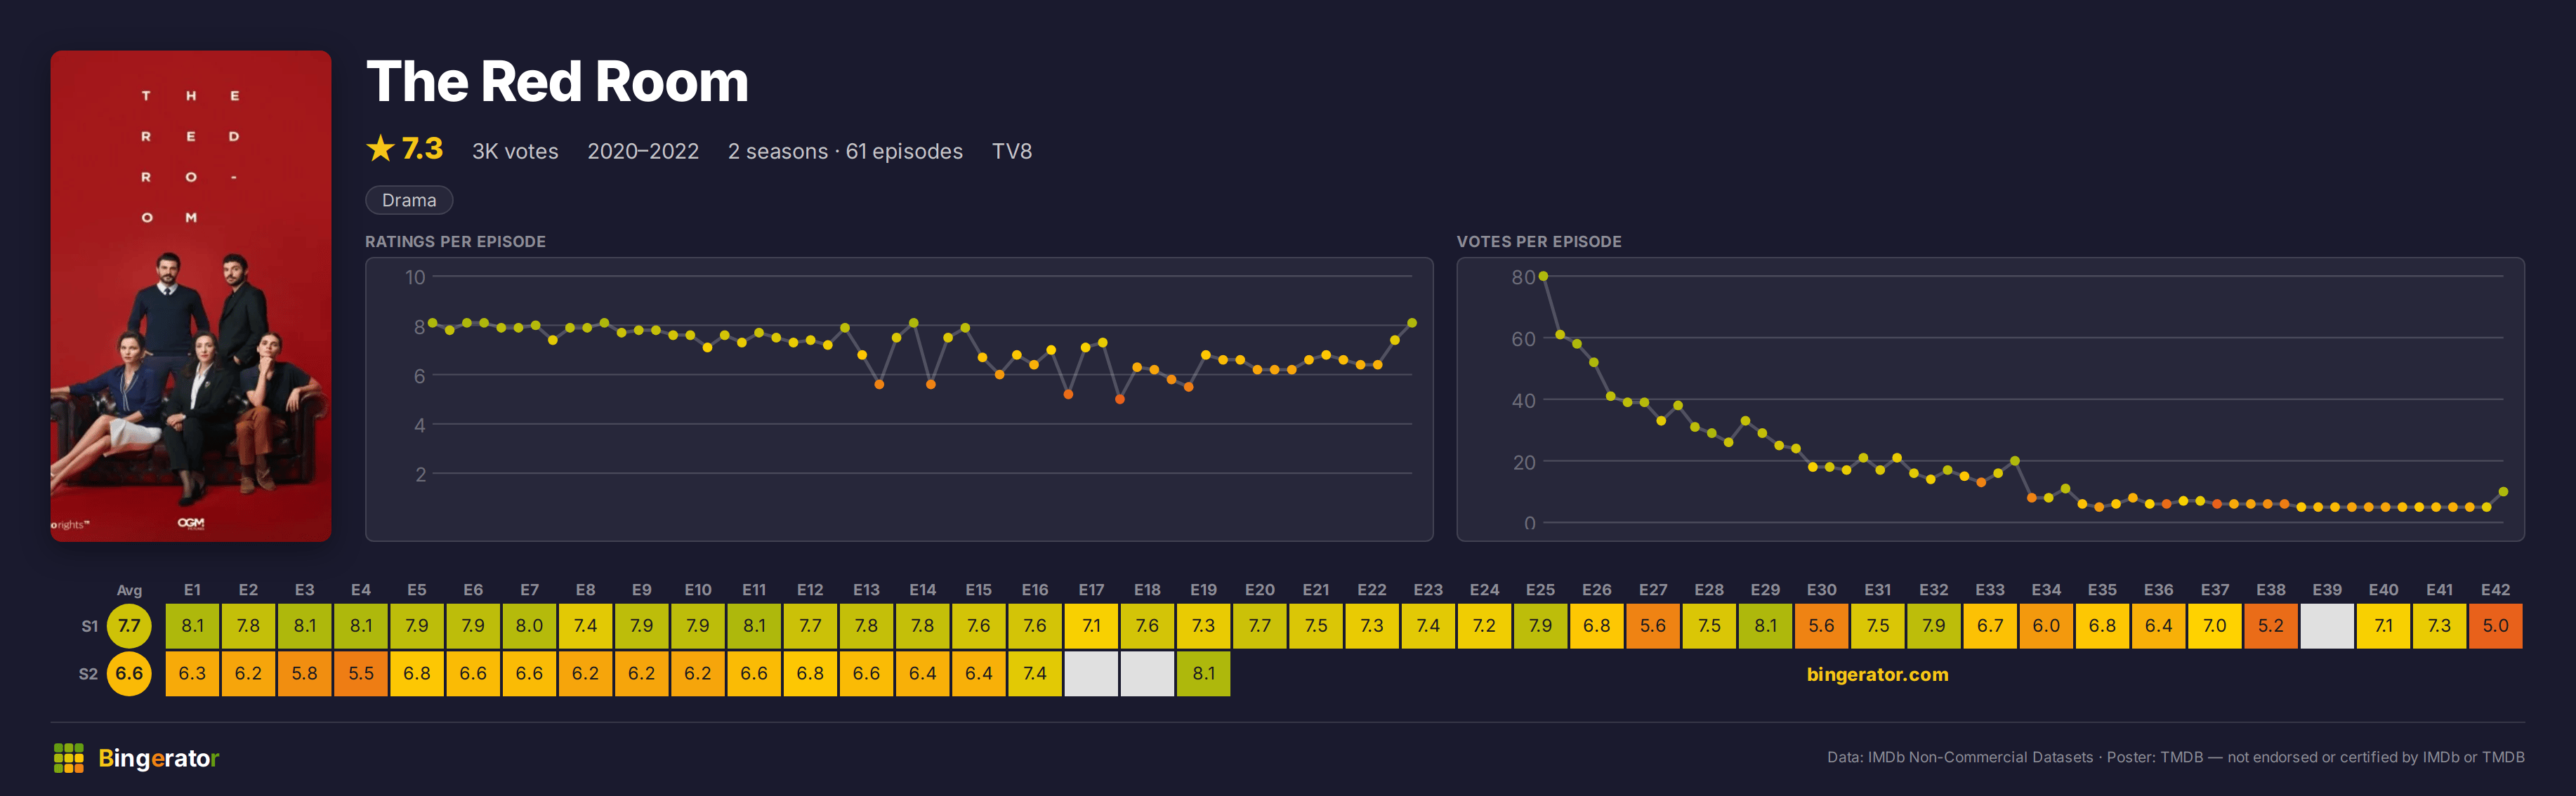Click S2 E4 rating cell 5.5
The image size is (2576, 796).
tap(361, 674)
